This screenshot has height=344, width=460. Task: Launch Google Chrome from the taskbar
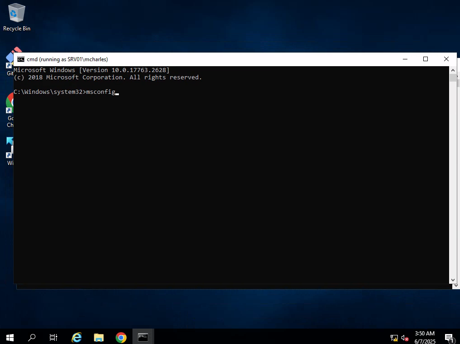coord(121,337)
